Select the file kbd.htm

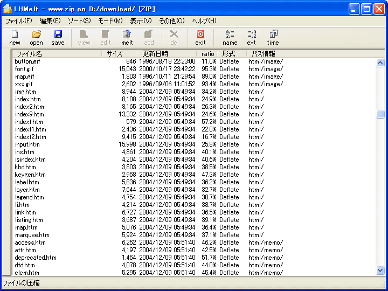(25, 167)
